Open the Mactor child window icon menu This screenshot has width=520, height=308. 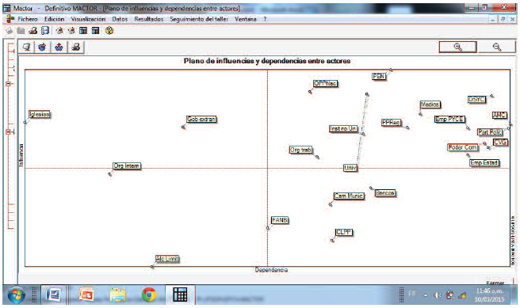pyautogui.click(x=10, y=19)
